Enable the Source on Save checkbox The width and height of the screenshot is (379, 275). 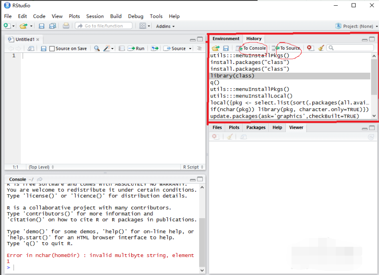click(x=52, y=48)
